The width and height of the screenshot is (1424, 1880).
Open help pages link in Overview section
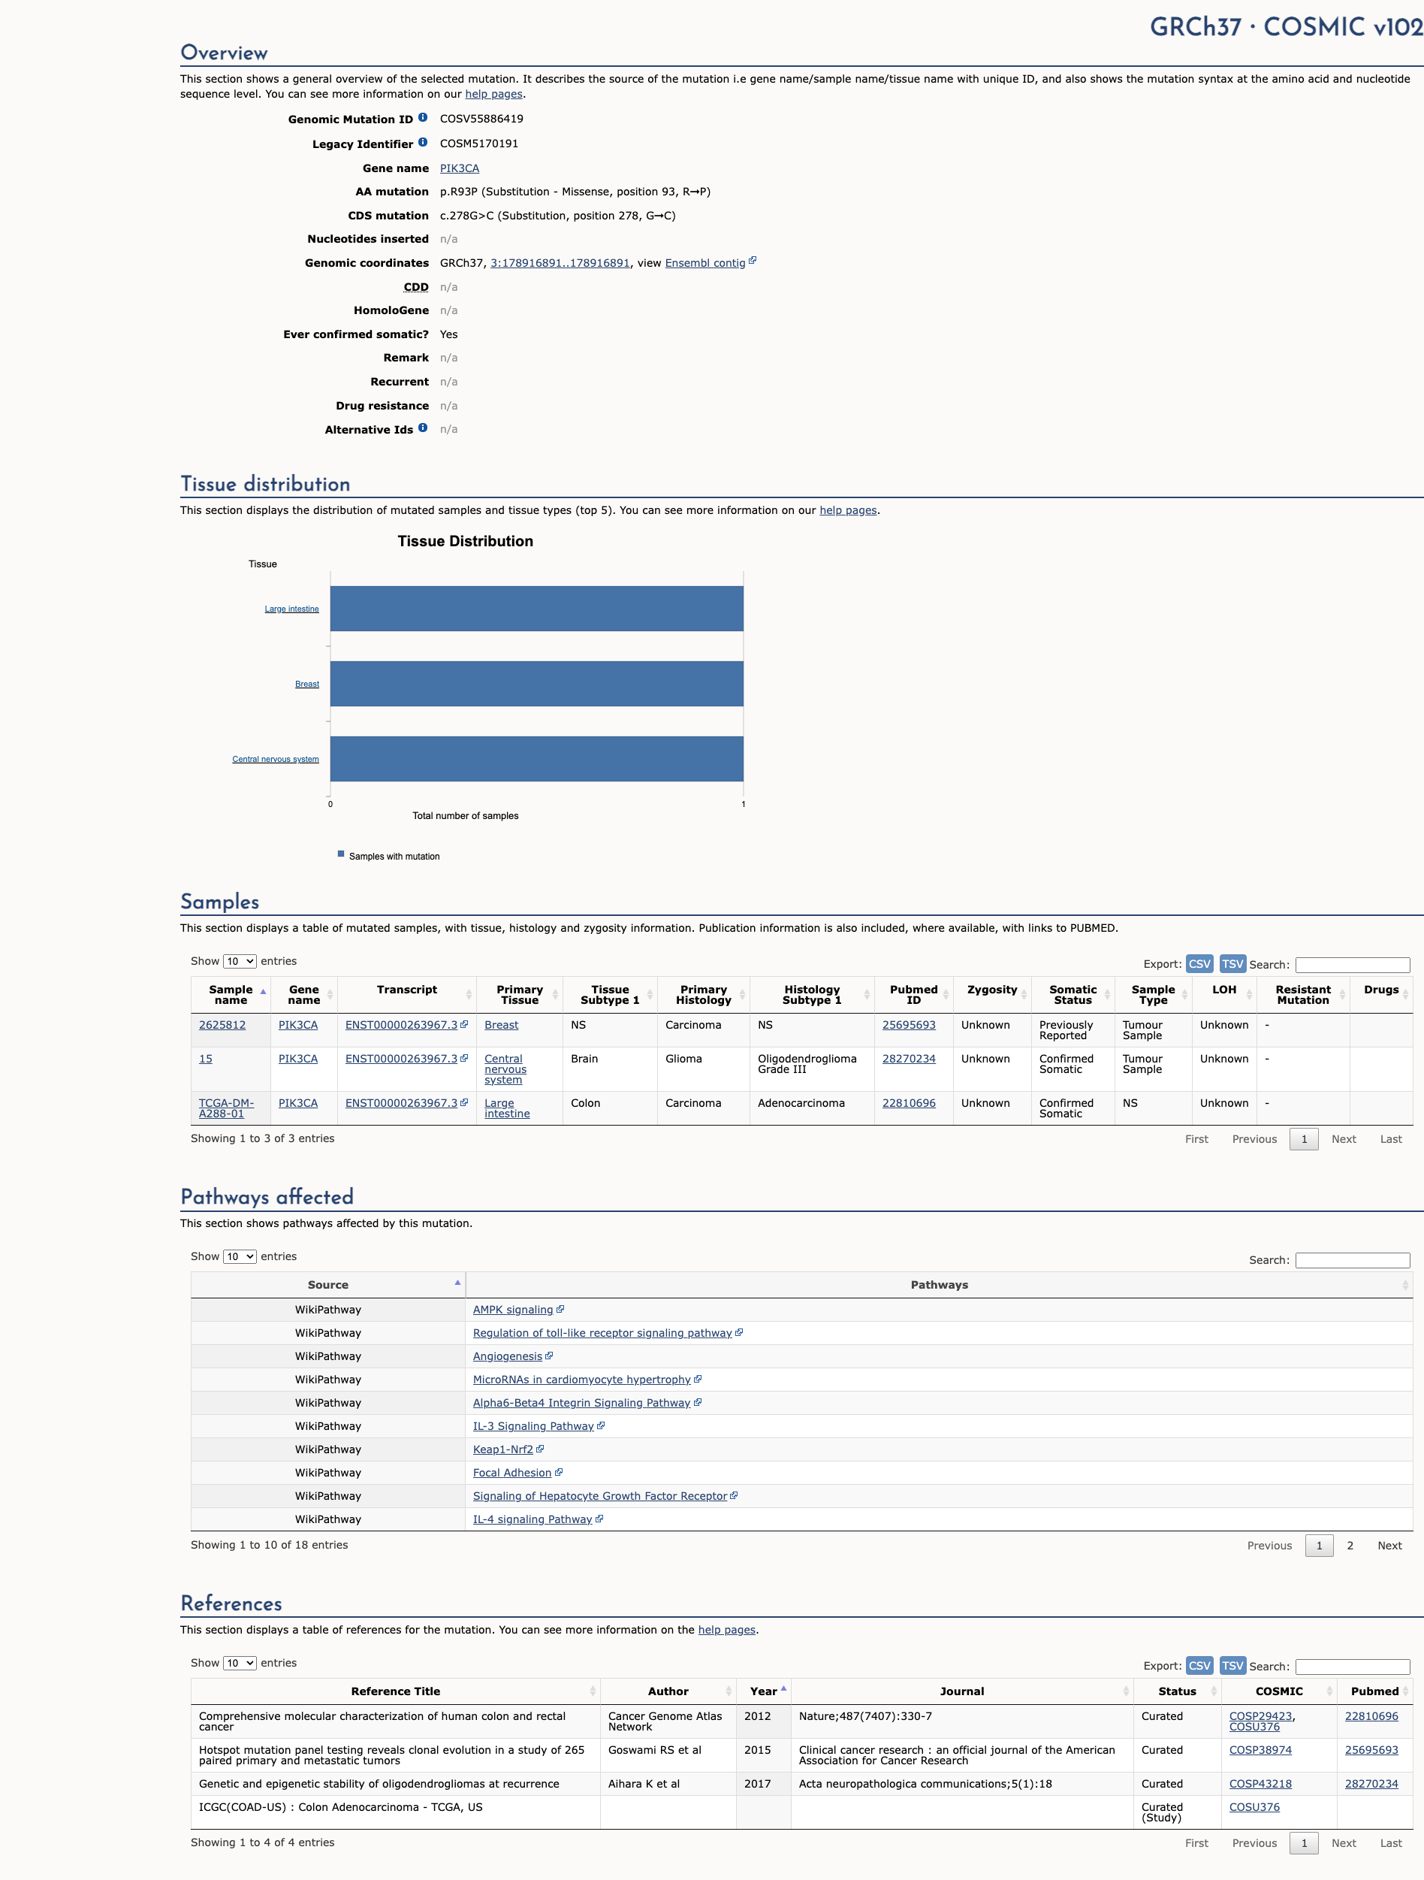pyautogui.click(x=493, y=95)
